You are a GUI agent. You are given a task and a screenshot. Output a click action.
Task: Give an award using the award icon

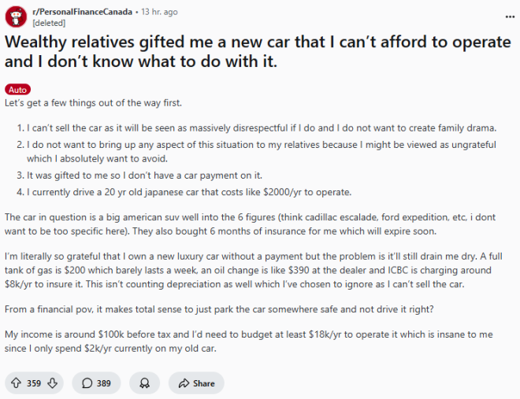[144, 383]
